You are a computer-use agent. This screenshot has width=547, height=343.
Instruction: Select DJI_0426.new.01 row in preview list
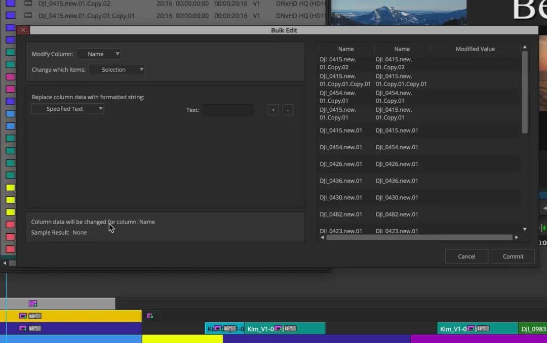tap(419, 164)
